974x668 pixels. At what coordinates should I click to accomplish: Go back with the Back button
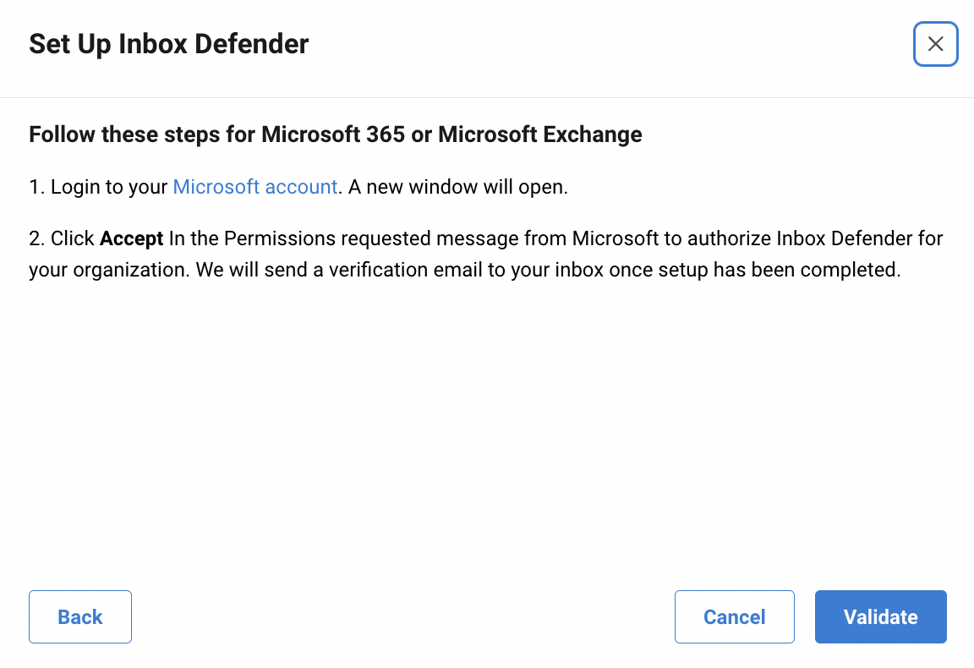tap(80, 616)
